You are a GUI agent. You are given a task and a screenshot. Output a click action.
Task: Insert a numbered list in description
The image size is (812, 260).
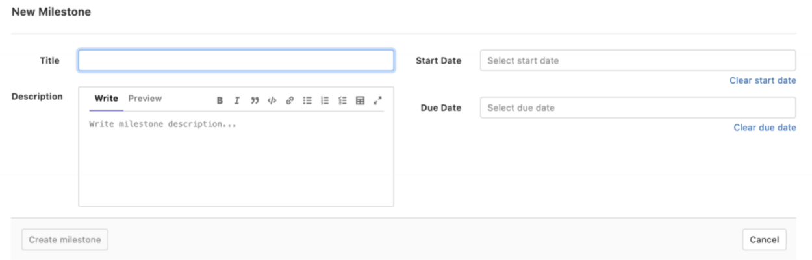(325, 100)
